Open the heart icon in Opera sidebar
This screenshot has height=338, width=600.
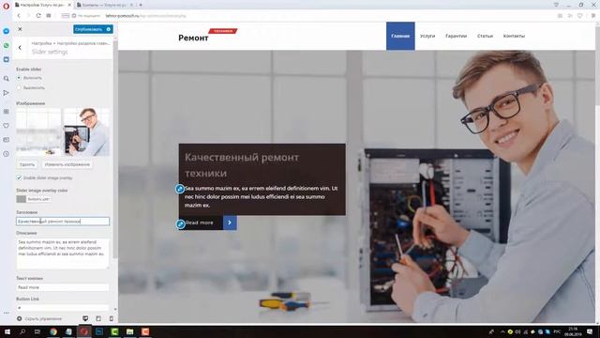click(x=7, y=126)
